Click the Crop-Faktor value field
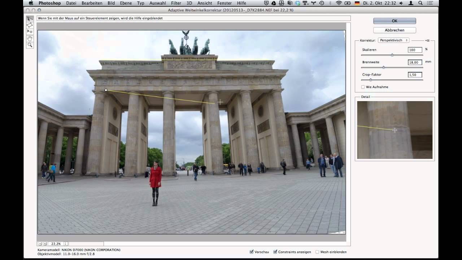This screenshot has height=260, width=462. pyautogui.click(x=415, y=75)
